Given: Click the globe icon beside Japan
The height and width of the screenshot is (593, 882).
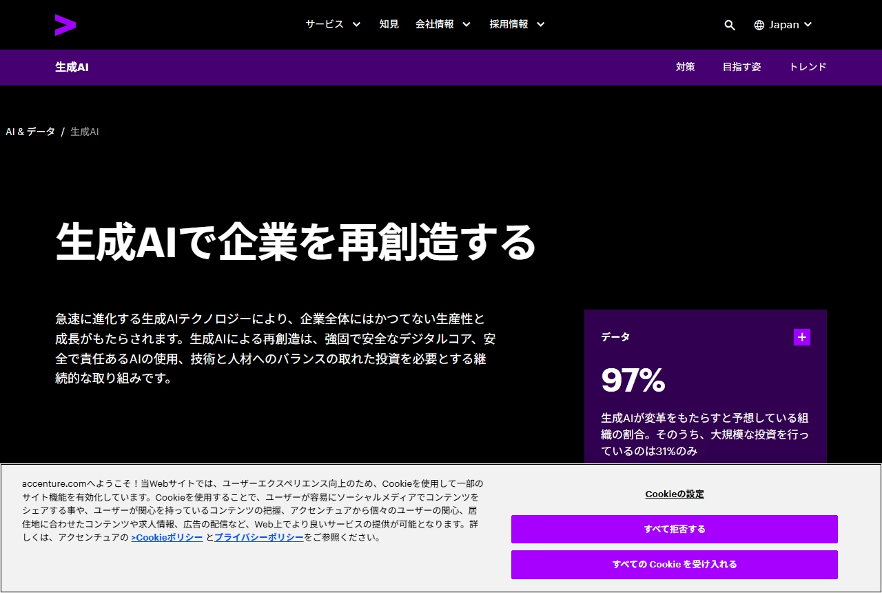Looking at the screenshot, I should point(759,25).
